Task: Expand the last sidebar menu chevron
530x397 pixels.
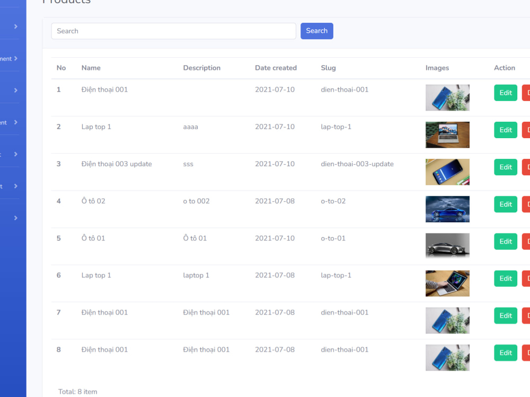Action: 15,218
